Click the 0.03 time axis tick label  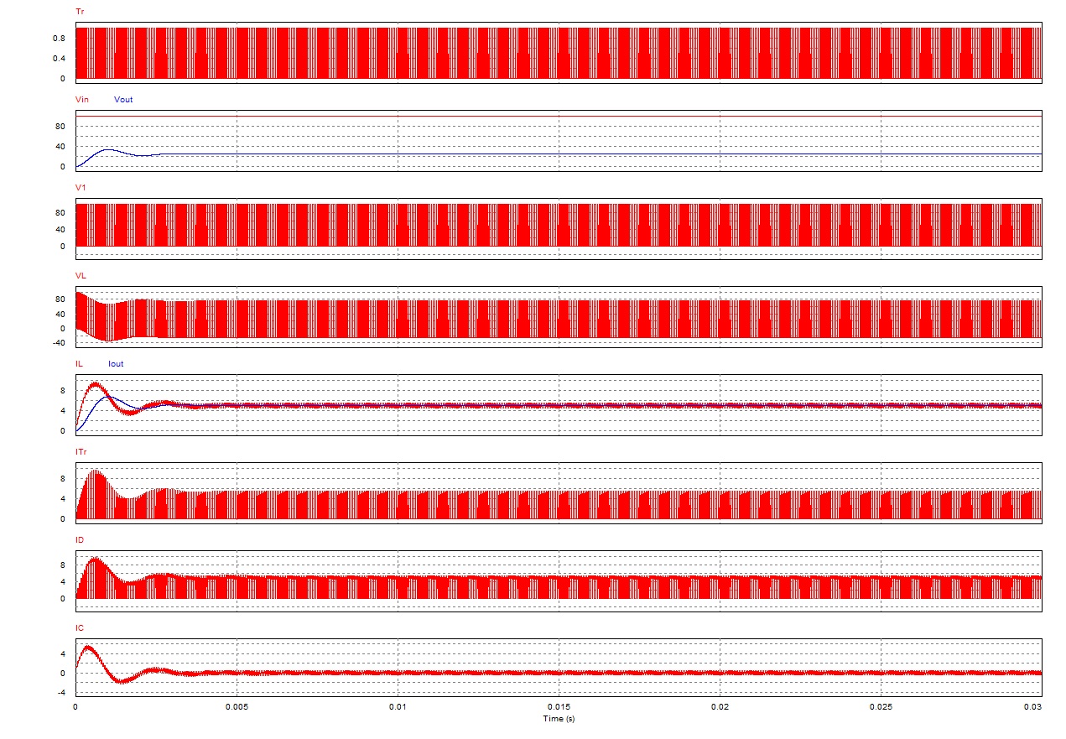(1033, 708)
